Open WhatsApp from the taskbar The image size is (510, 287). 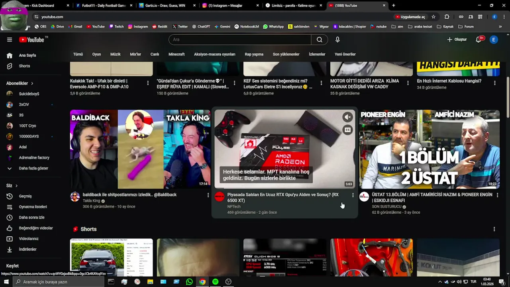click(x=189, y=282)
